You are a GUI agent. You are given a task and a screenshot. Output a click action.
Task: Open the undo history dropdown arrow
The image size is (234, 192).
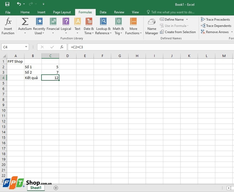[x=24, y=4]
